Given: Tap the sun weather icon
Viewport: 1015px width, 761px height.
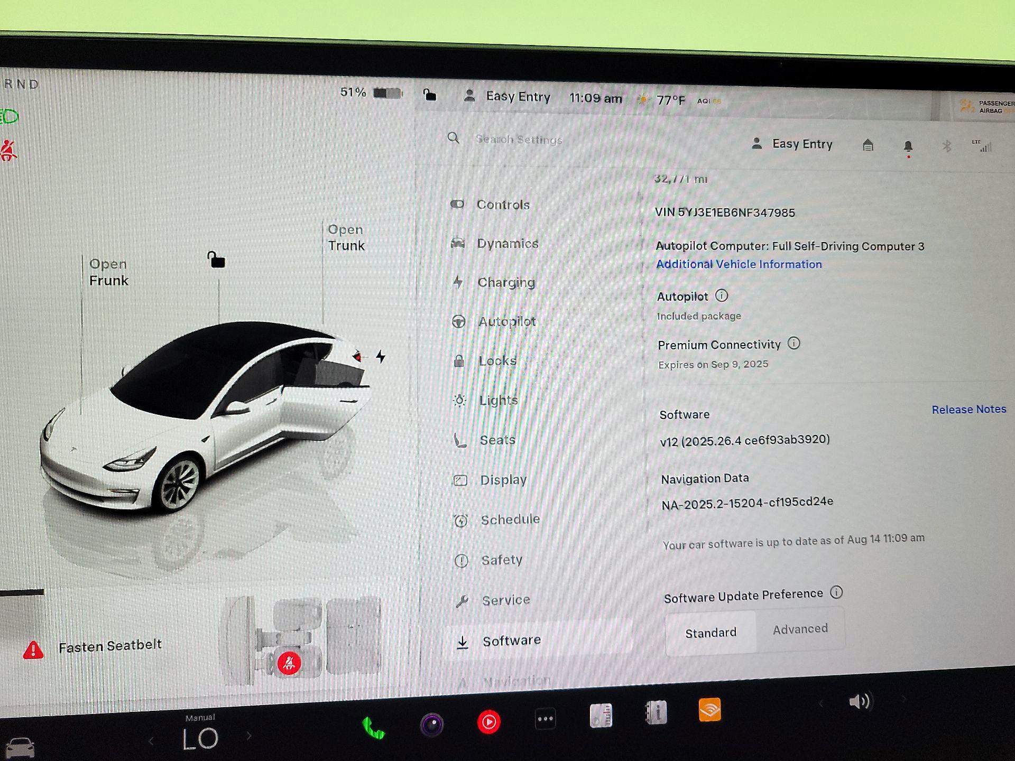Looking at the screenshot, I should click(x=642, y=99).
